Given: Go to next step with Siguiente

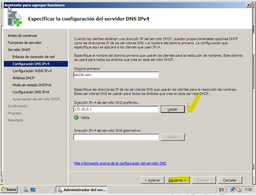Looking at the screenshot, I should click(x=178, y=180).
